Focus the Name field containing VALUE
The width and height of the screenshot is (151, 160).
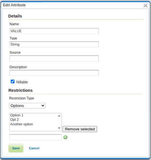tap(54, 31)
